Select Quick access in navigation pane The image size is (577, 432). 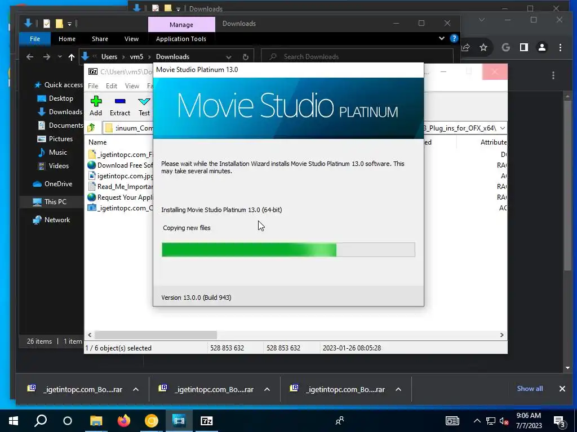pyautogui.click(x=59, y=85)
